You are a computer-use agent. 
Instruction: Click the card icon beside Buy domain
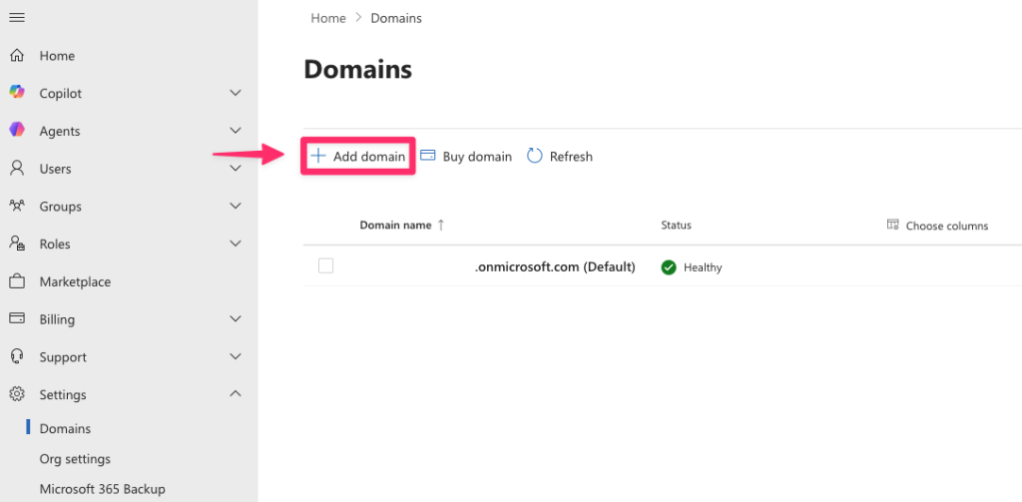click(x=427, y=156)
